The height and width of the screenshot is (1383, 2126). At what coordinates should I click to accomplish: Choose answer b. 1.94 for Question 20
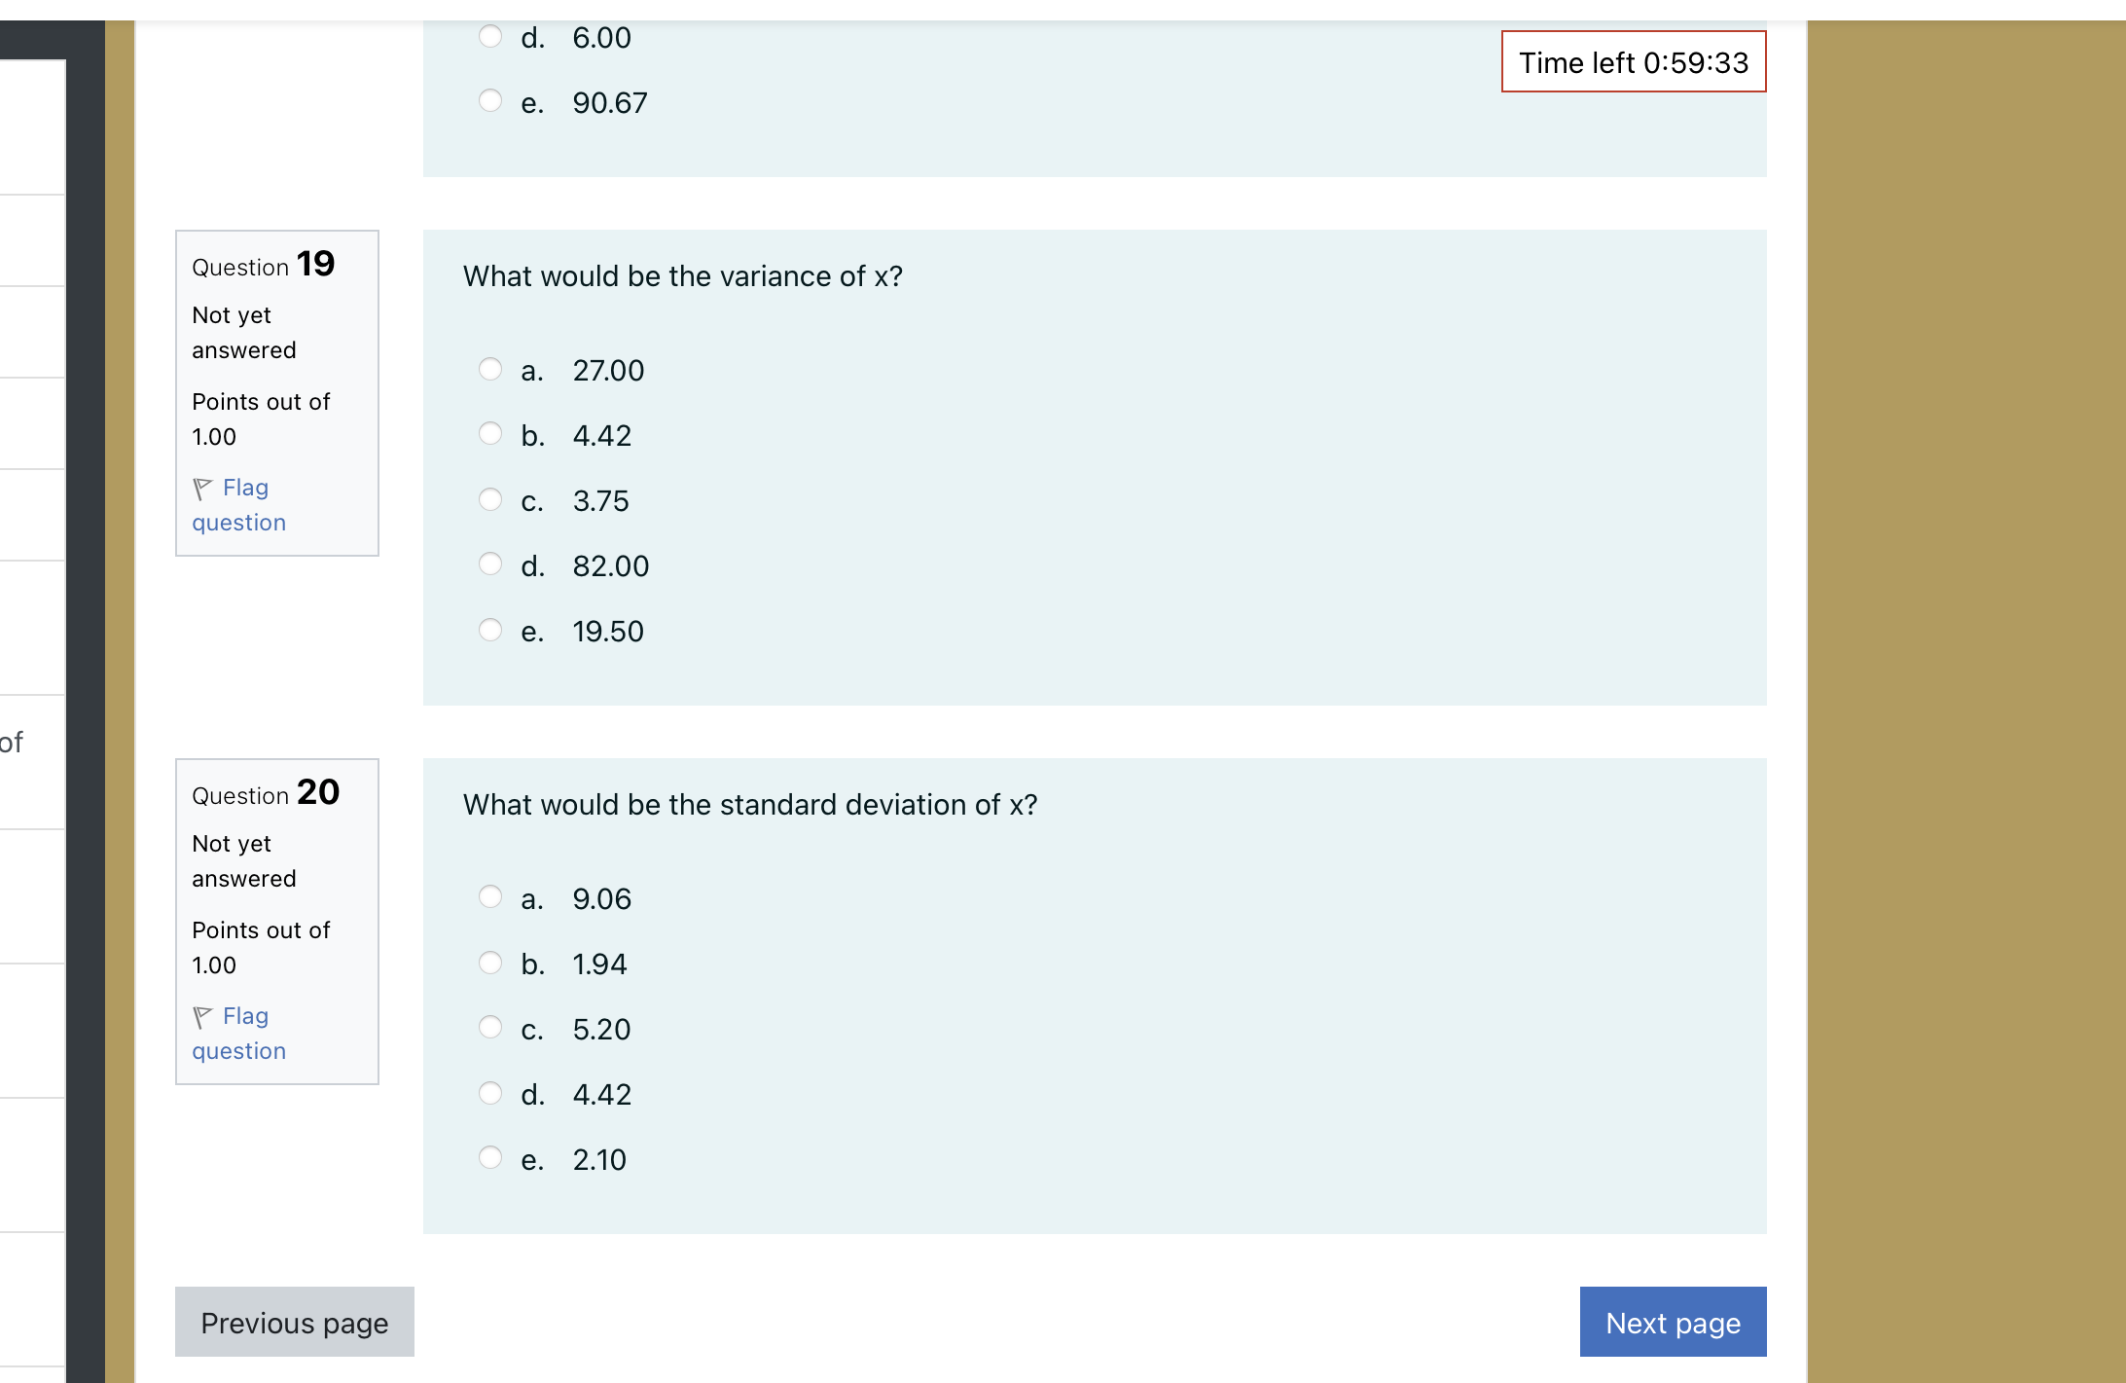(489, 963)
